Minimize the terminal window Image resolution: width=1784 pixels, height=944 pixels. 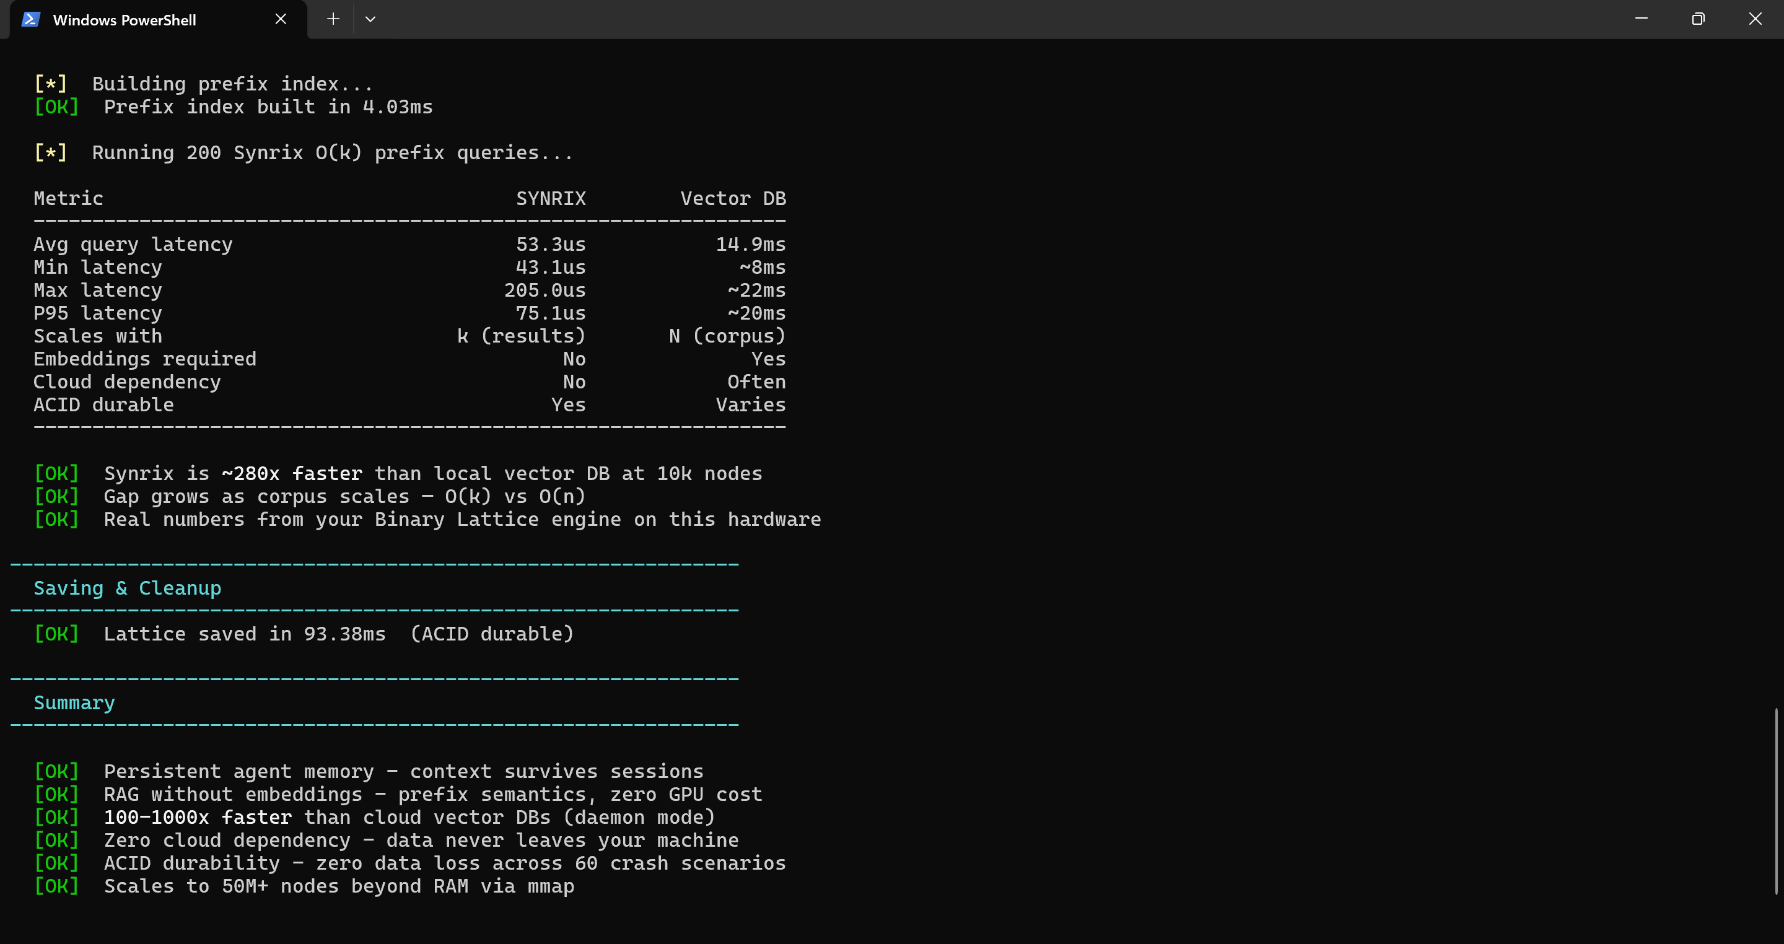pos(1641,19)
